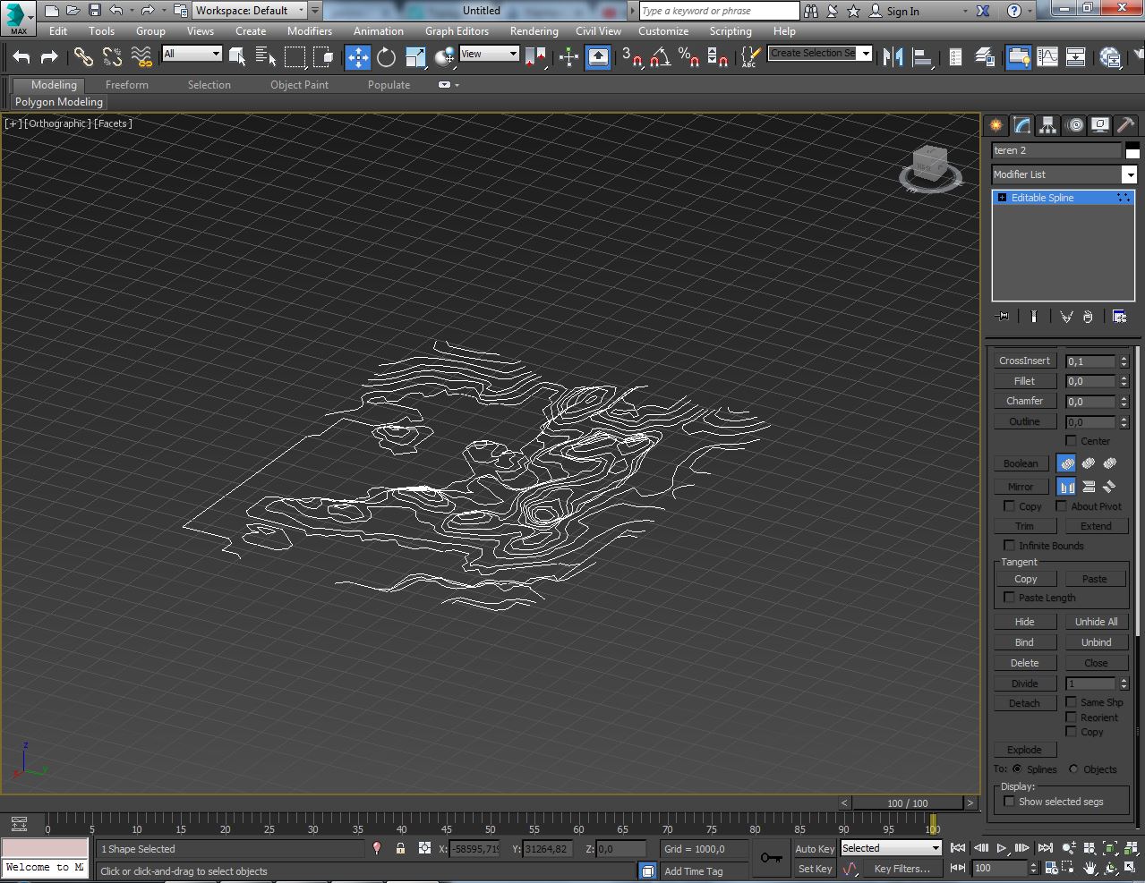Switch to the Display panel tab
The image size is (1145, 883).
point(1100,125)
